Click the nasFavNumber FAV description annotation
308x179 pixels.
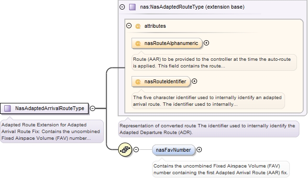coord(221,169)
